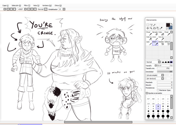Viewport: 176px width, 125px height.
Task: Choose the Lapiz pencil tool
Action: 149,43
